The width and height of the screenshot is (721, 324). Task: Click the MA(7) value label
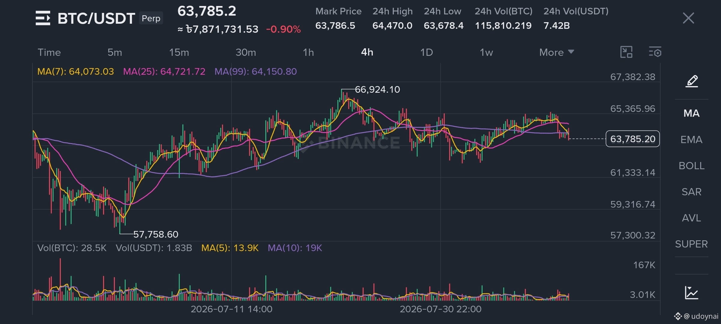click(75, 71)
